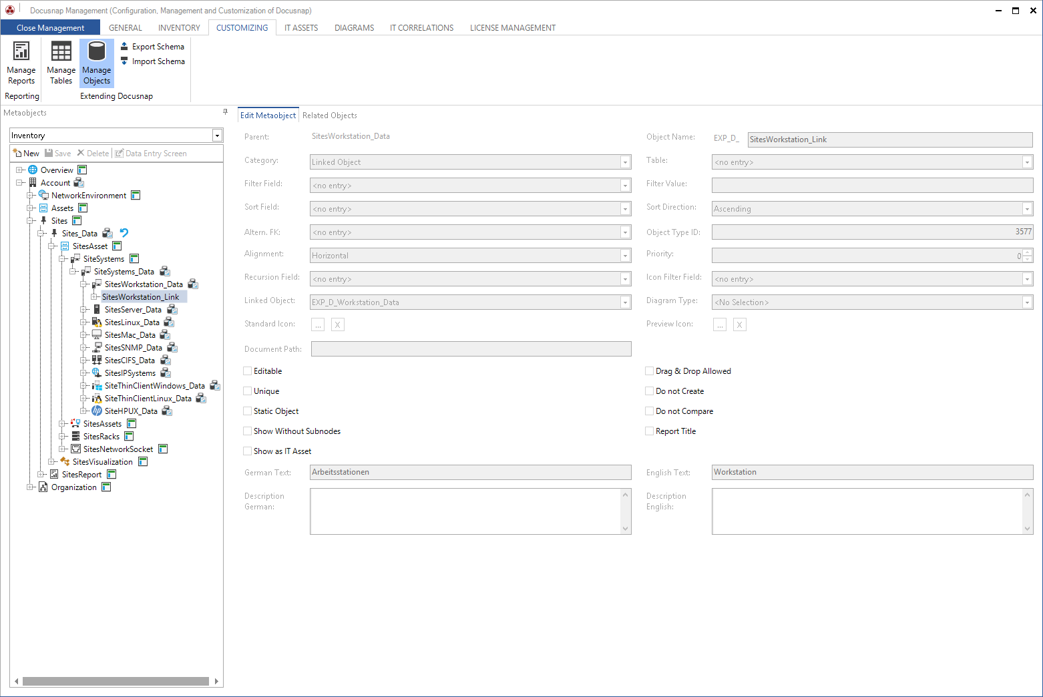This screenshot has width=1043, height=697.
Task: Click the Delete toolbar button
Action: pos(93,153)
